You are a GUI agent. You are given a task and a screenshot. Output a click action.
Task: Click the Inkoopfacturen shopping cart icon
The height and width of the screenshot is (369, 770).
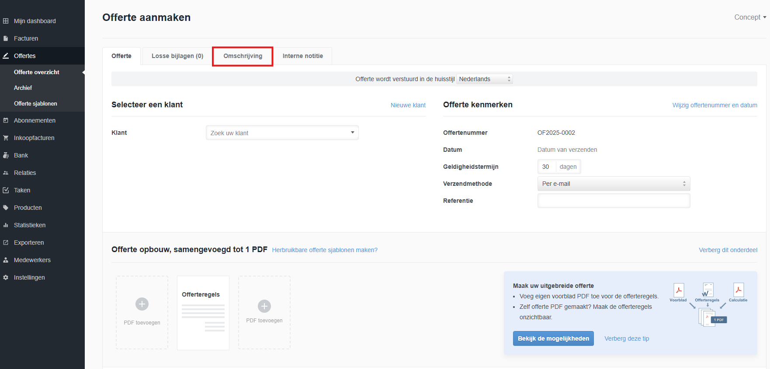point(6,138)
